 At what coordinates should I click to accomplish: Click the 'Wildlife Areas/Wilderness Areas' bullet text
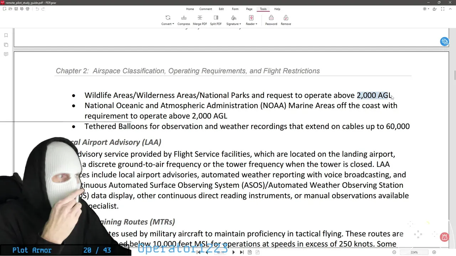tap(238, 95)
